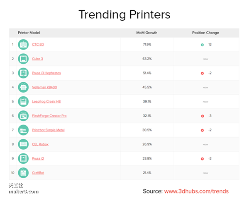Open the Velleman K8400 link
Viewport: 249px width, 203px height.
click(x=44, y=87)
